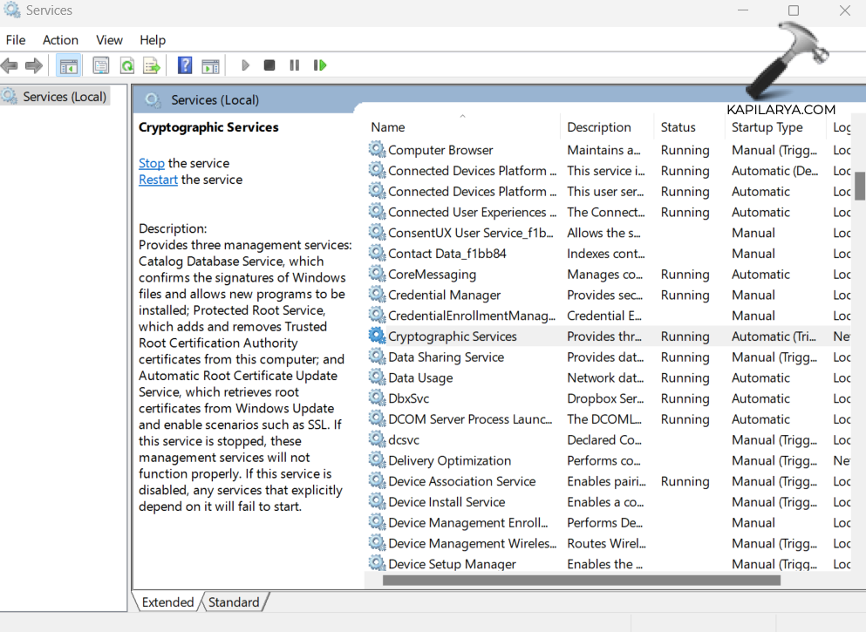The image size is (866, 632).
Task: Click the Back arrow in the toolbar
Action: (10, 65)
